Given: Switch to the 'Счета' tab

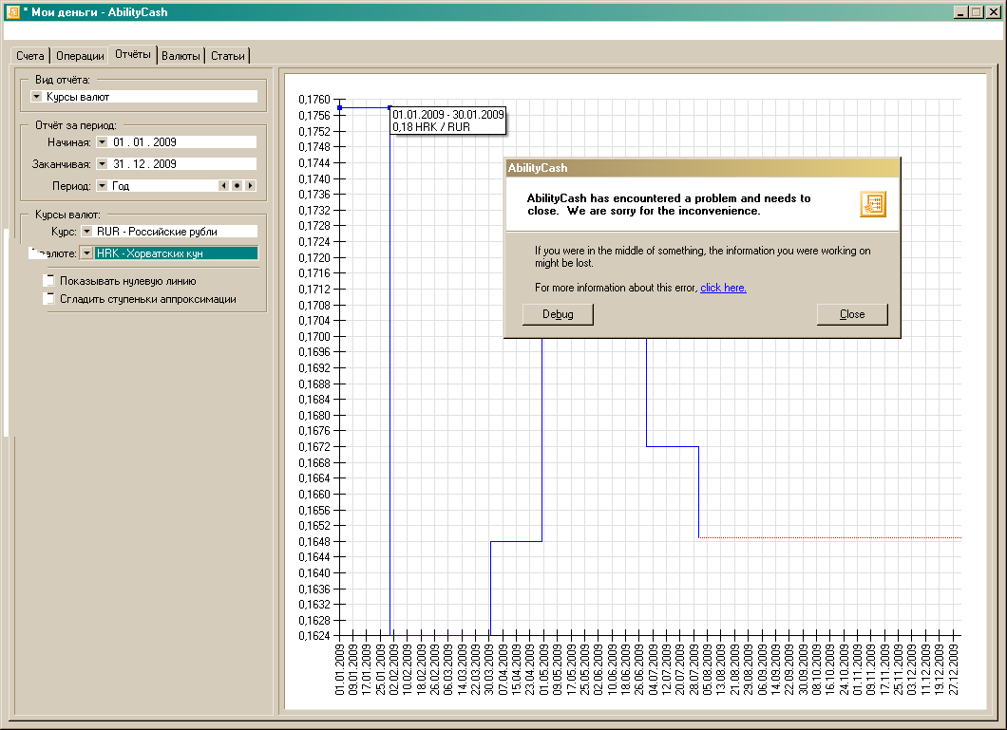Looking at the screenshot, I should pyautogui.click(x=30, y=56).
